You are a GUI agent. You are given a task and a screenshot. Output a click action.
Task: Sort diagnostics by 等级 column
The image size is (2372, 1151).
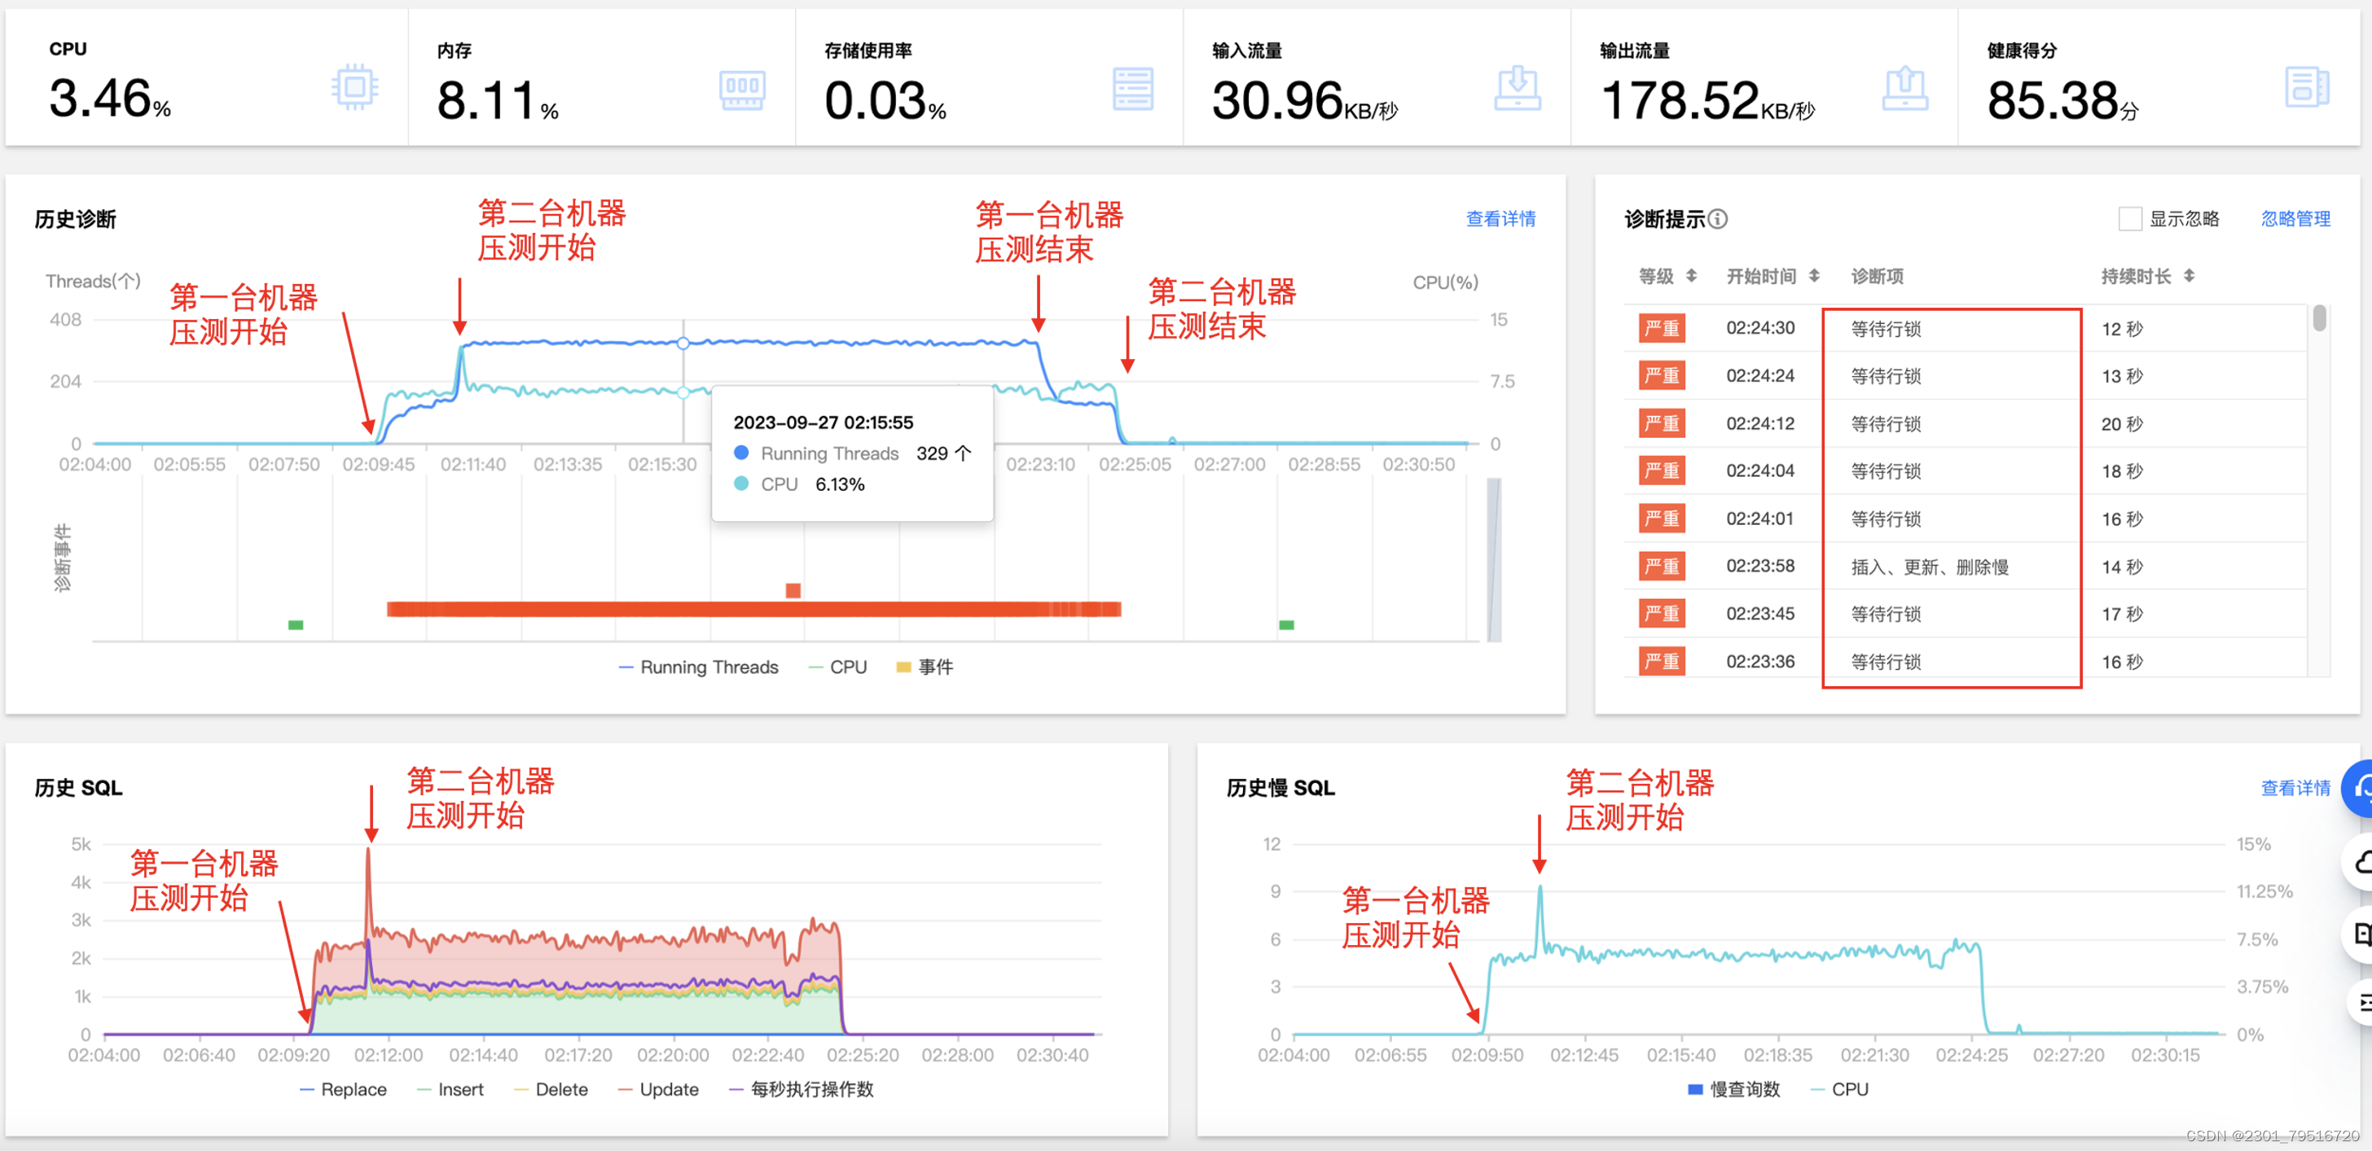pos(1692,276)
